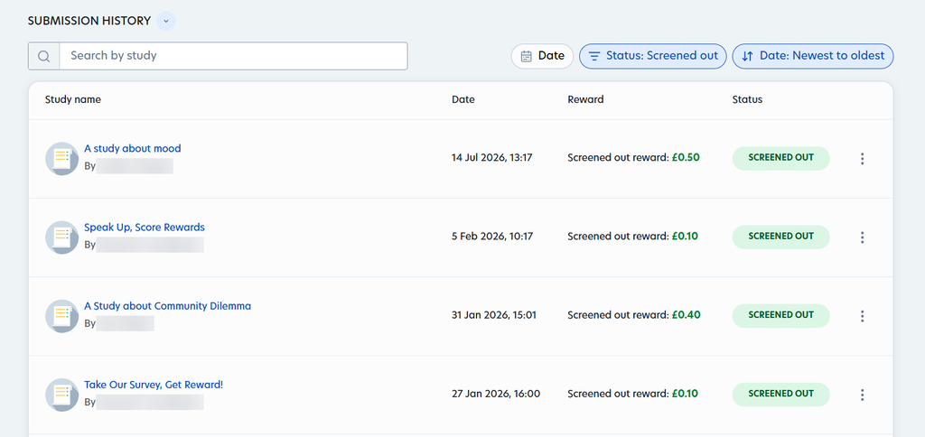Screen dimensions: 925x437
Task: Open the Date filter button
Action: [x=542, y=56]
